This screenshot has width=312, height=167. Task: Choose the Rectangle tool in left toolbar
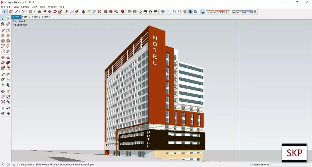click(x=3, y=36)
